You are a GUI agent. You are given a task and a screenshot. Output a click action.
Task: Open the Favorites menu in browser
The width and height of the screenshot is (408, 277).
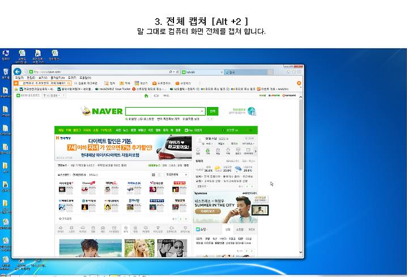[57, 78]
